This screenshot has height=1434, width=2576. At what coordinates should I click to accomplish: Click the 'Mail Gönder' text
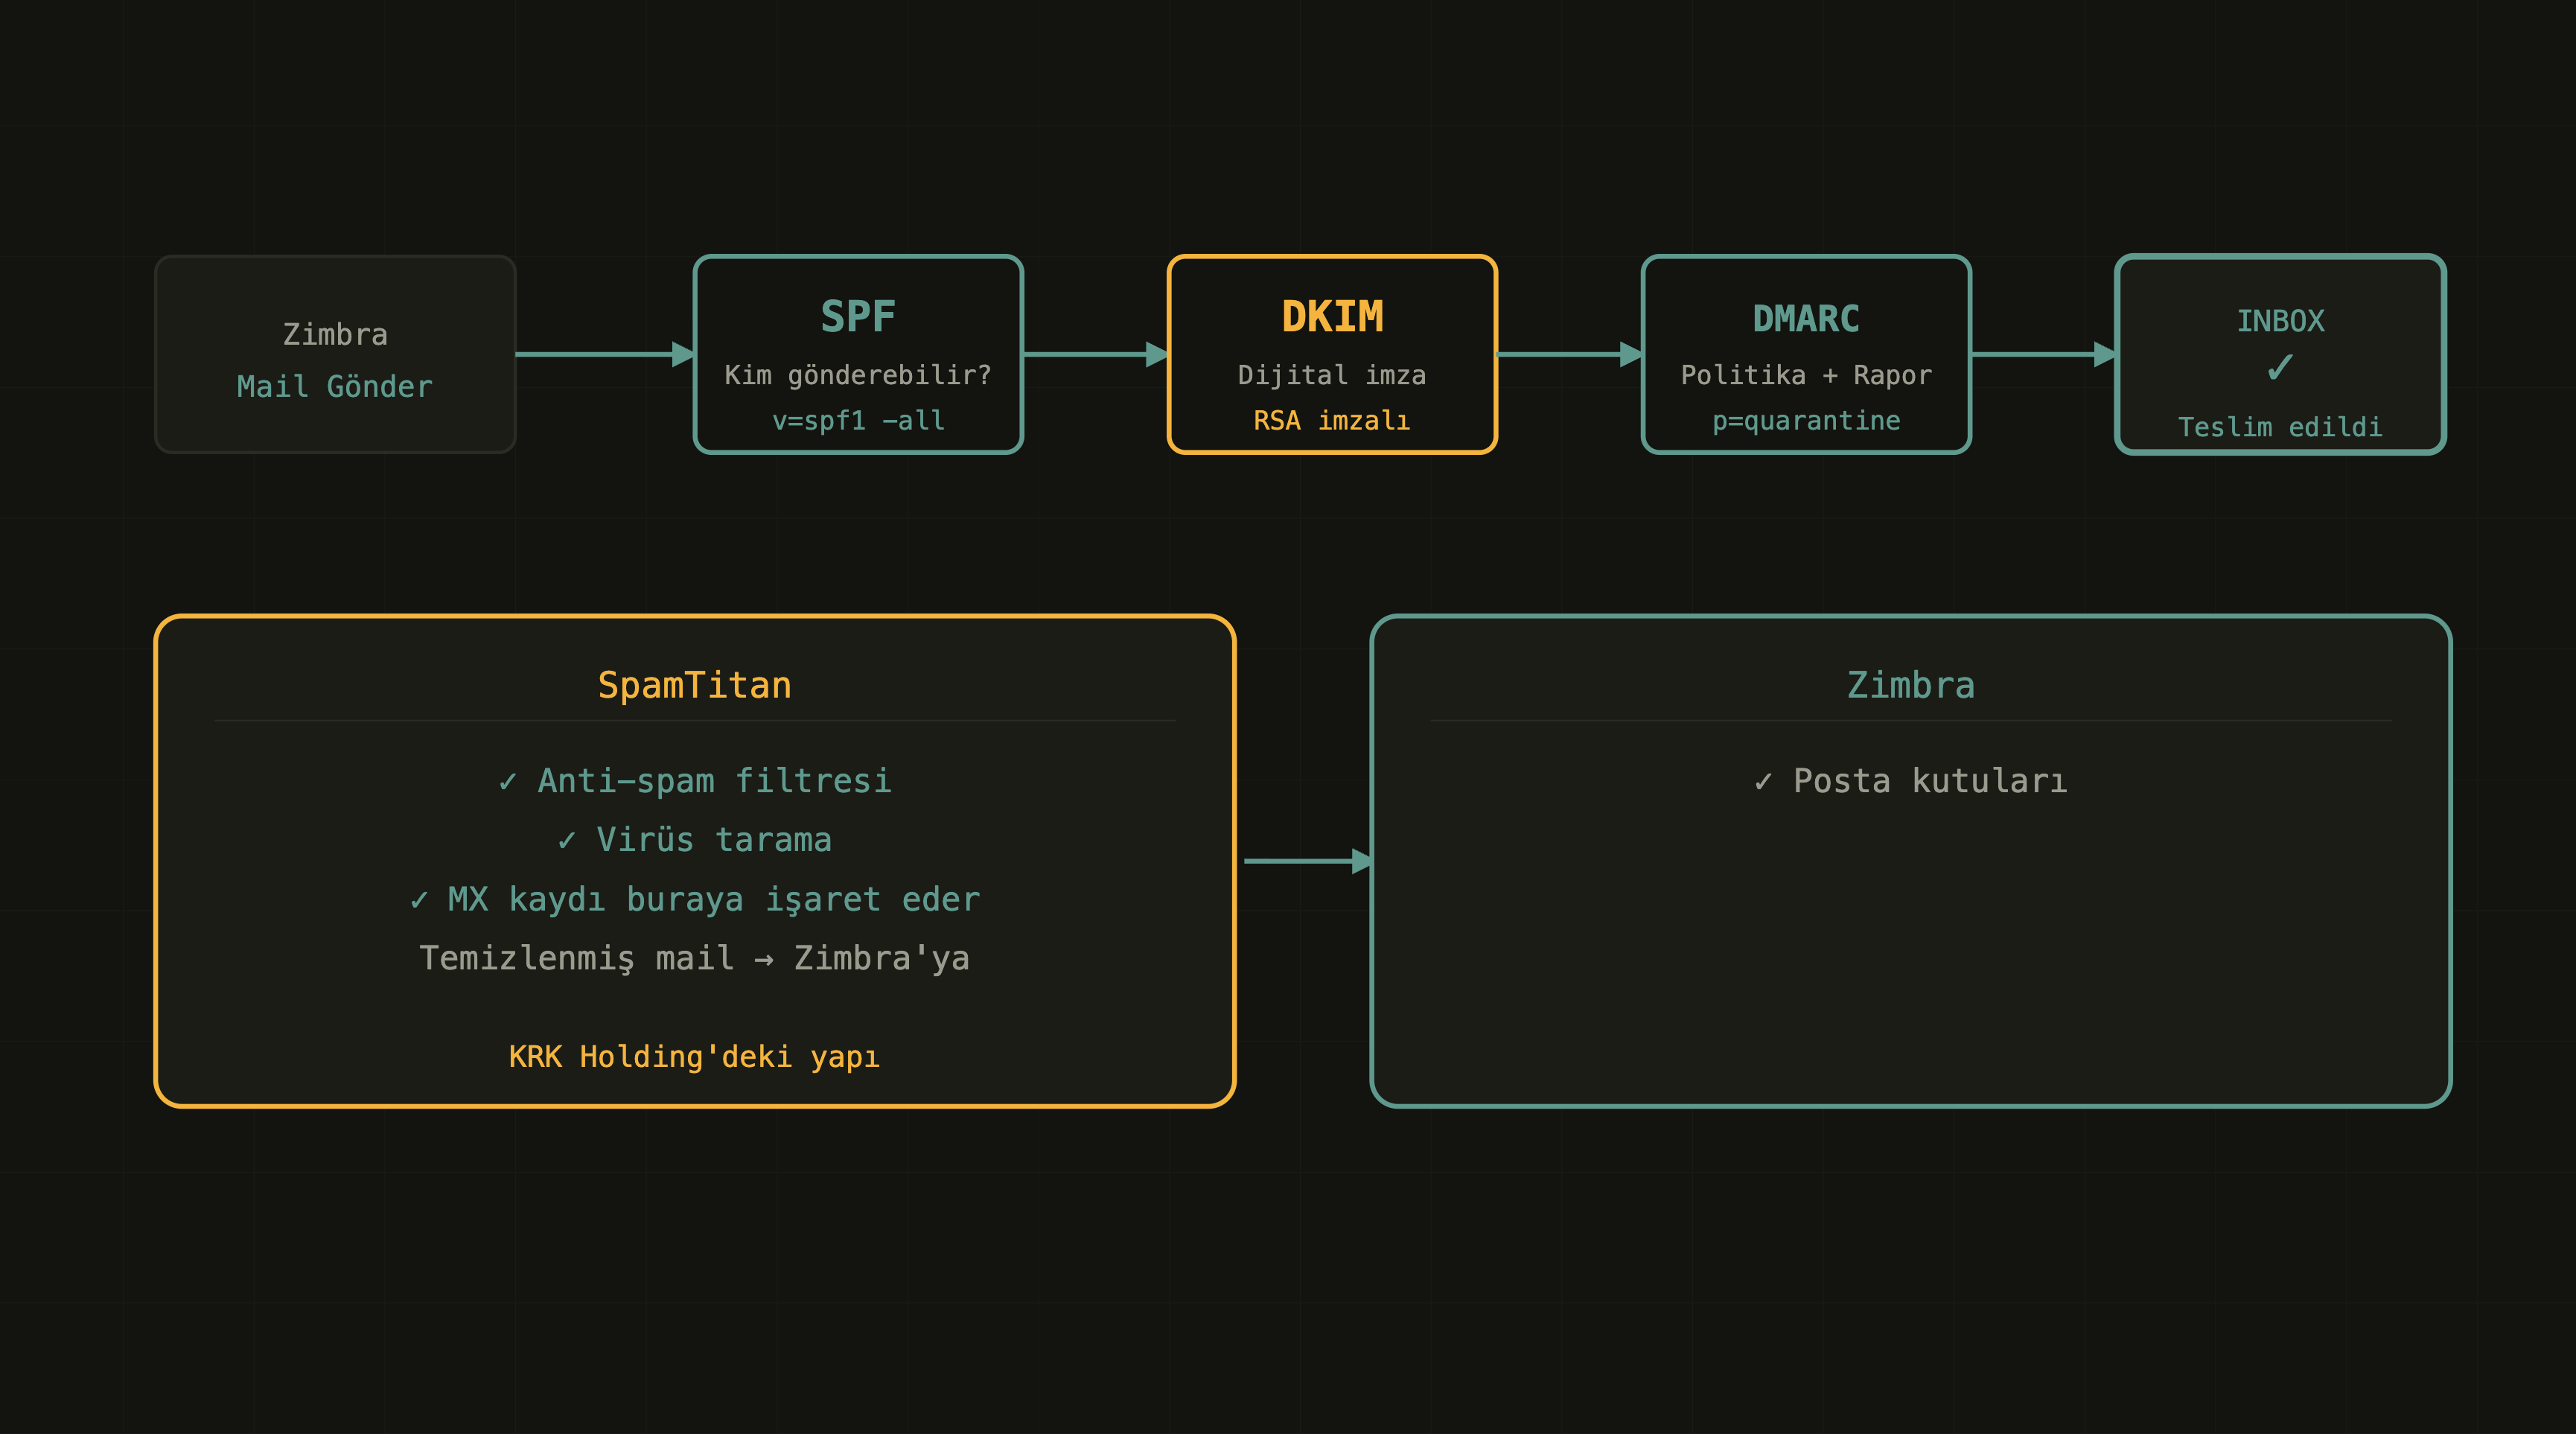coord(335,387)
